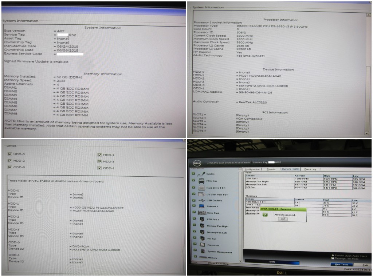Screen dimensions: 373x277
Task: Uncheck the USB Devices test checkbox
Action: [194, 200]
